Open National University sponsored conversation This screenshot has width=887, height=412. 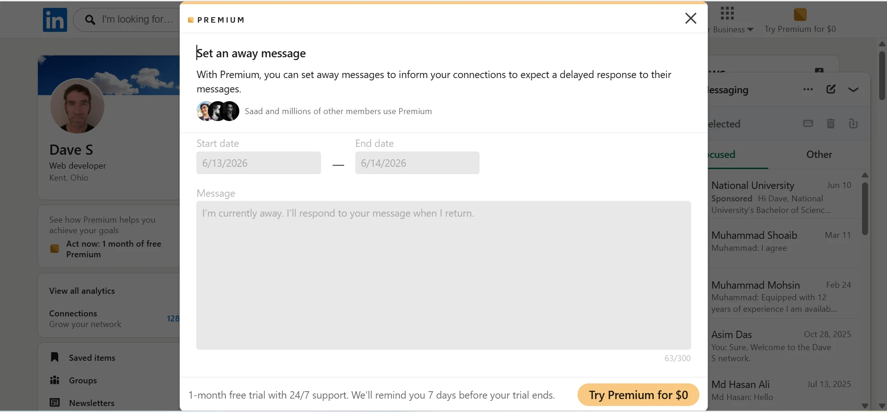click(784, 197)
